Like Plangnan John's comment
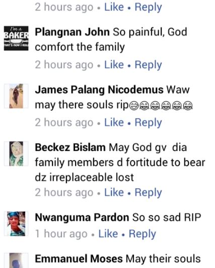Image resolution: width=215 pixels, height=268 pixels. coord(114,65)
